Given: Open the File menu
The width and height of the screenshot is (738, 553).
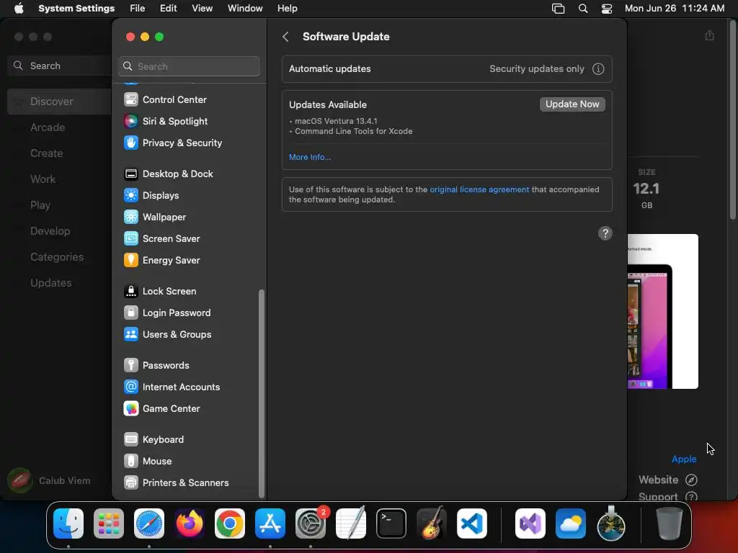Looking at the screenshot, I should coord(138,9).
